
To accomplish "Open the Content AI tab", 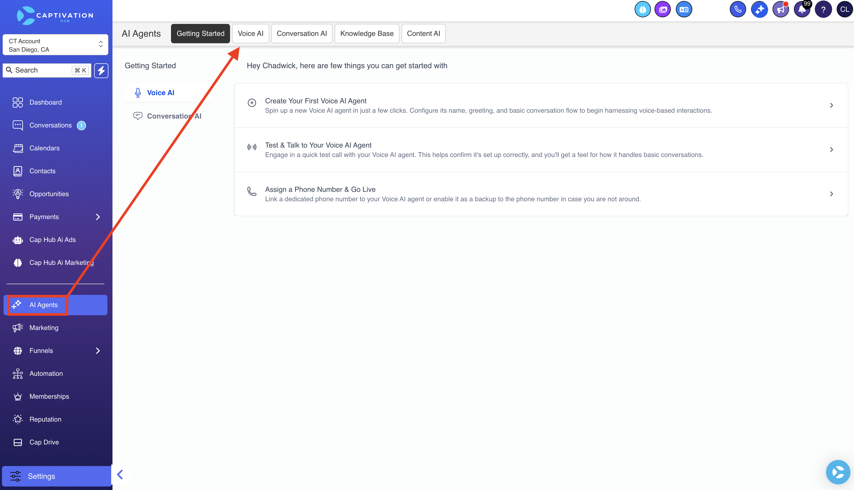I will coord(423,34).
